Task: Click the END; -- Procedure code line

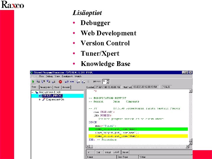Action: point(103,140)
